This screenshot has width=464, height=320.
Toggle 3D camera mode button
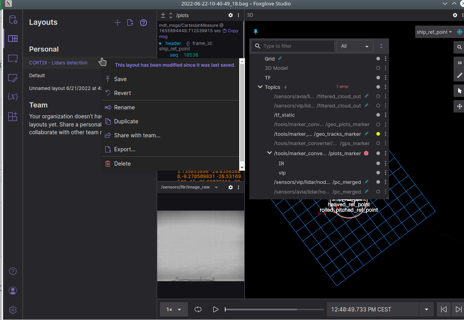click(459, 62)
